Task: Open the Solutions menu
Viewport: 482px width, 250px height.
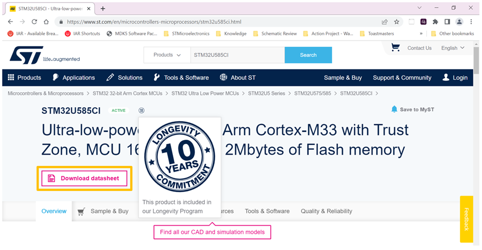Action: point(124,78)
